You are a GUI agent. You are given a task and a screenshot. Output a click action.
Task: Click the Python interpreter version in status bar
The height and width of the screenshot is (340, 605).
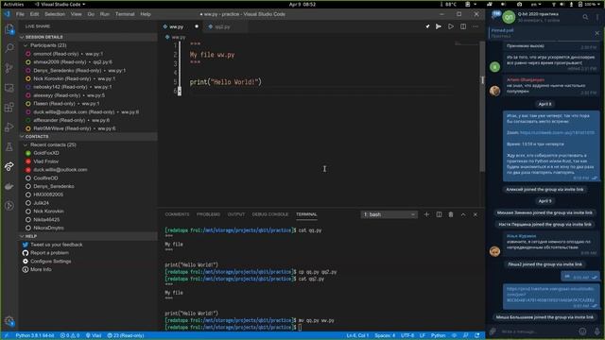35,335
